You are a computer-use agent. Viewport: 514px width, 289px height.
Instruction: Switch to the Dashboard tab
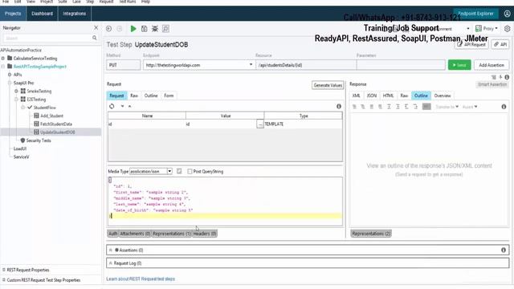click(x=42, y=14)
